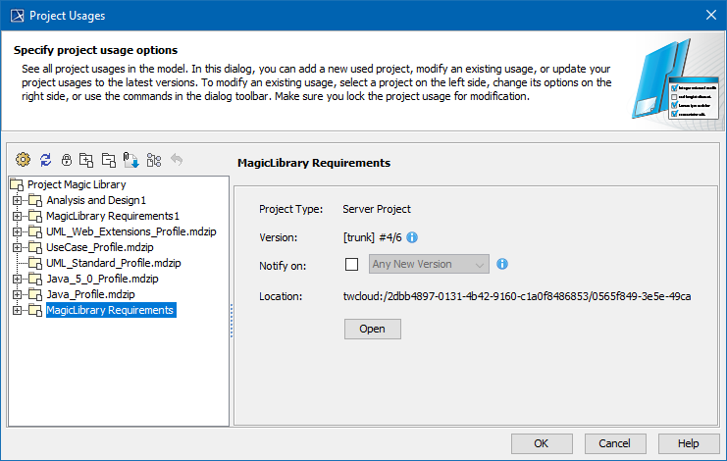
Task: Enable the Notify on checkbox
Action: (352, 264)
